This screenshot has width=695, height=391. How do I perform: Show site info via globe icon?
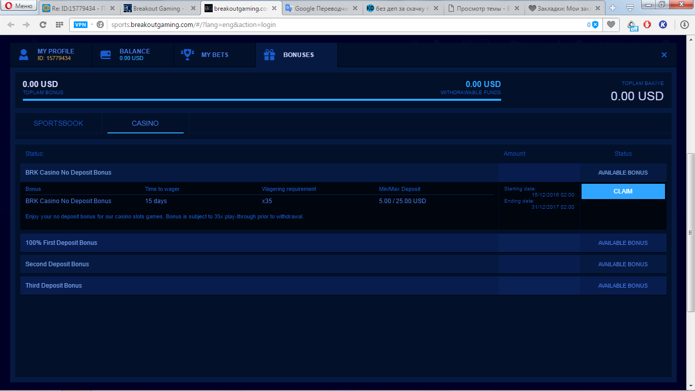point(100,24)
